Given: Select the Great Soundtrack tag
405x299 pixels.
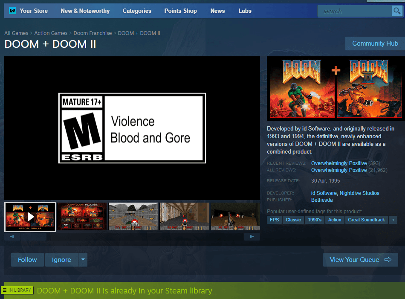Looking at the screenshot, I should click(x=366, y=220).
